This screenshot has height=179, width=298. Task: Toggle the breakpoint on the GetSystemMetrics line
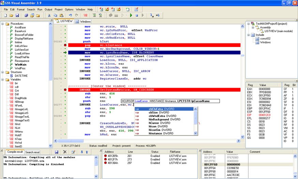65,90
